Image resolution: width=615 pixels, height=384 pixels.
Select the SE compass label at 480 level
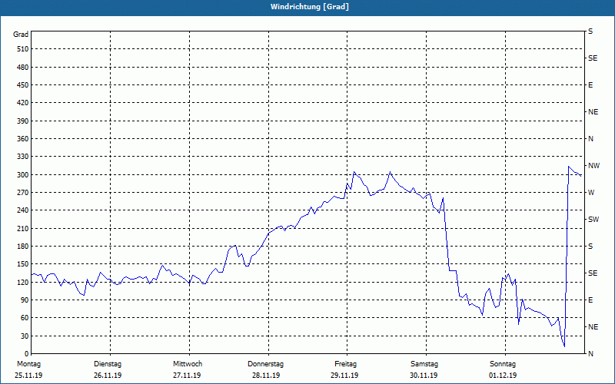[593, 58]
